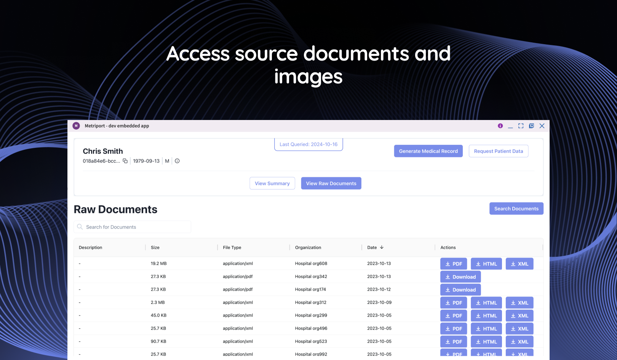Download XML for Hospital org299

pos(519,315)
